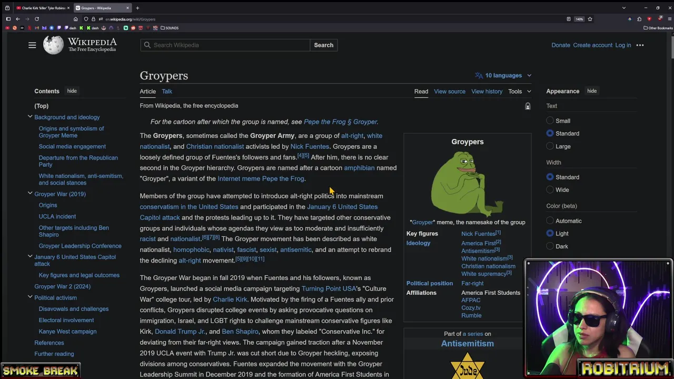Click the tracking protection shield icon
The height and width of the screenshot is (379, 674).
(86, 19)
